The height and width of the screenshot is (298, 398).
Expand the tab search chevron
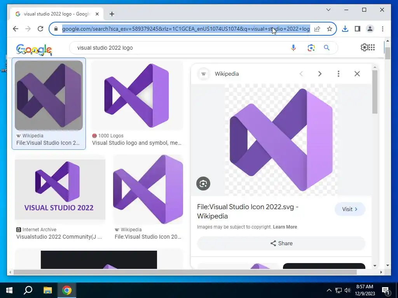coord(328,10)
